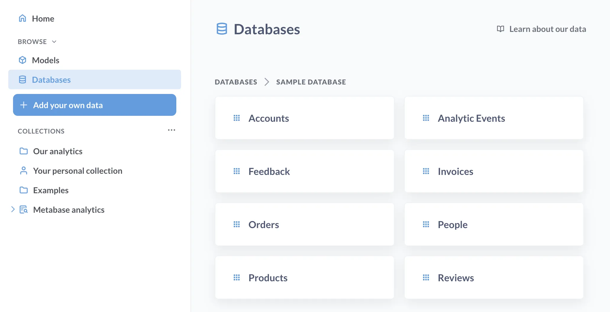Click SAMPLE DATABASE in the breadcrumb
This screenshot has height=312, width=610.
(x=311, y=82)
